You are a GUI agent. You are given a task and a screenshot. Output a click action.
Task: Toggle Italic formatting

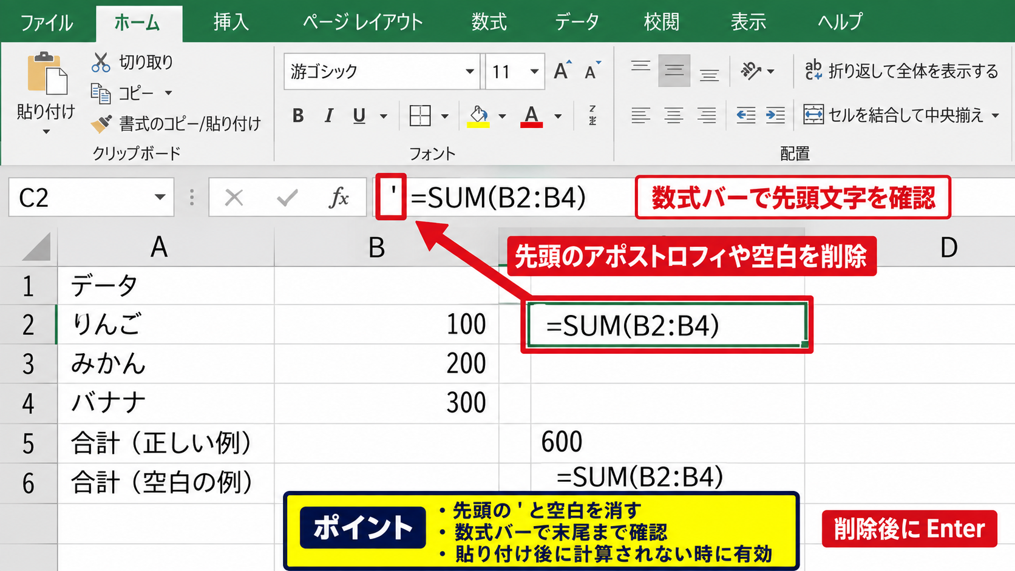click(328, 115)
